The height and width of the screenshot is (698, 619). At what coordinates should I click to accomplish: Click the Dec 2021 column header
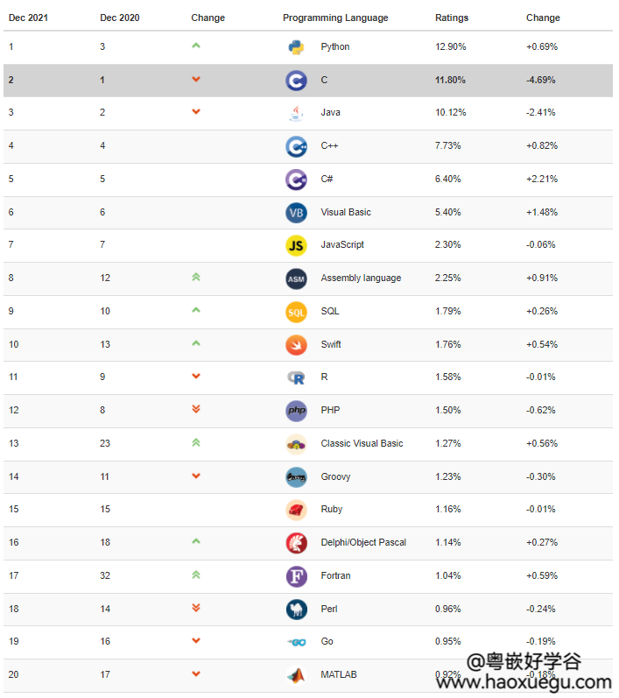[x=27, y=18]
